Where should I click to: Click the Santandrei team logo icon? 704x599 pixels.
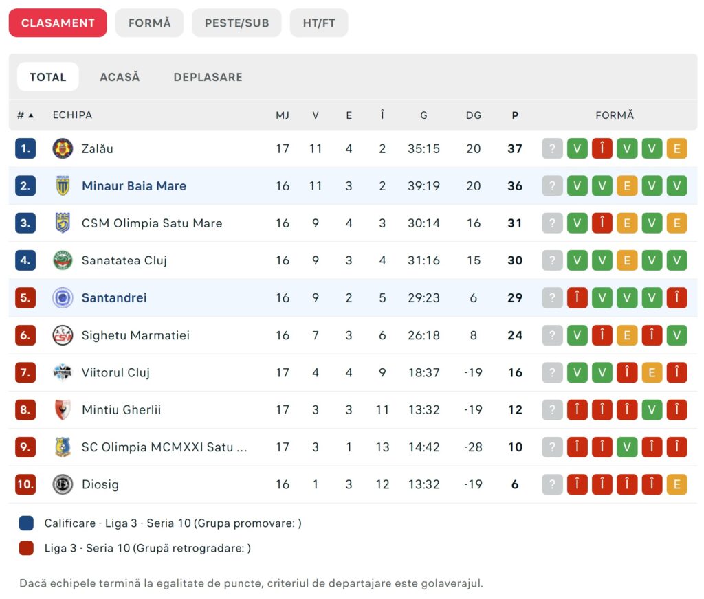63,298
